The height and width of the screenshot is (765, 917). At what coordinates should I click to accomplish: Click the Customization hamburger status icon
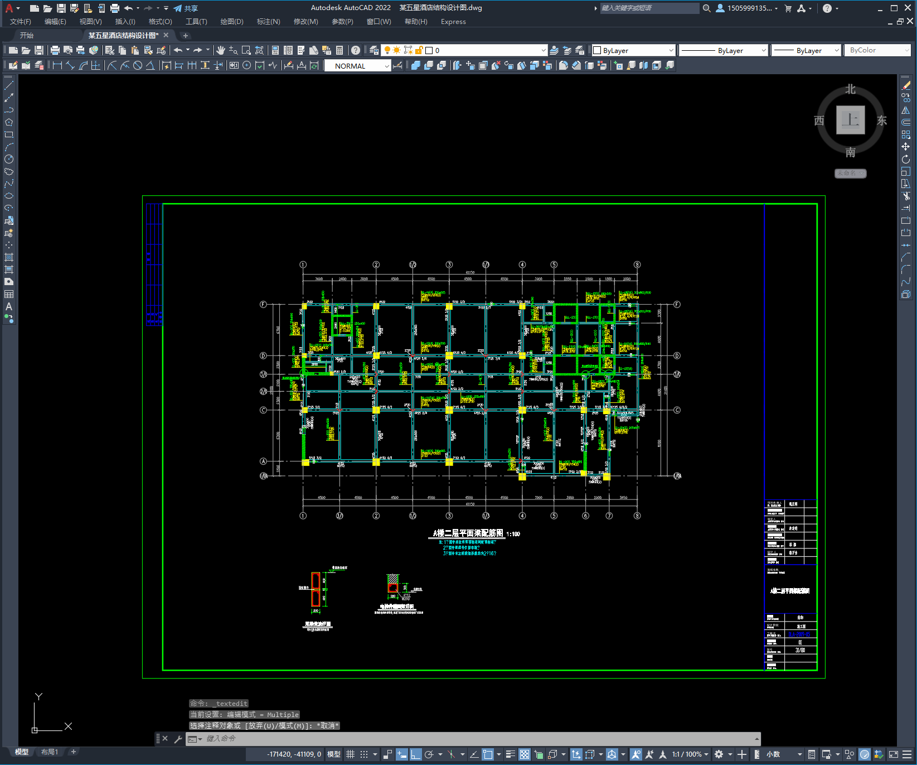[908, 754]
